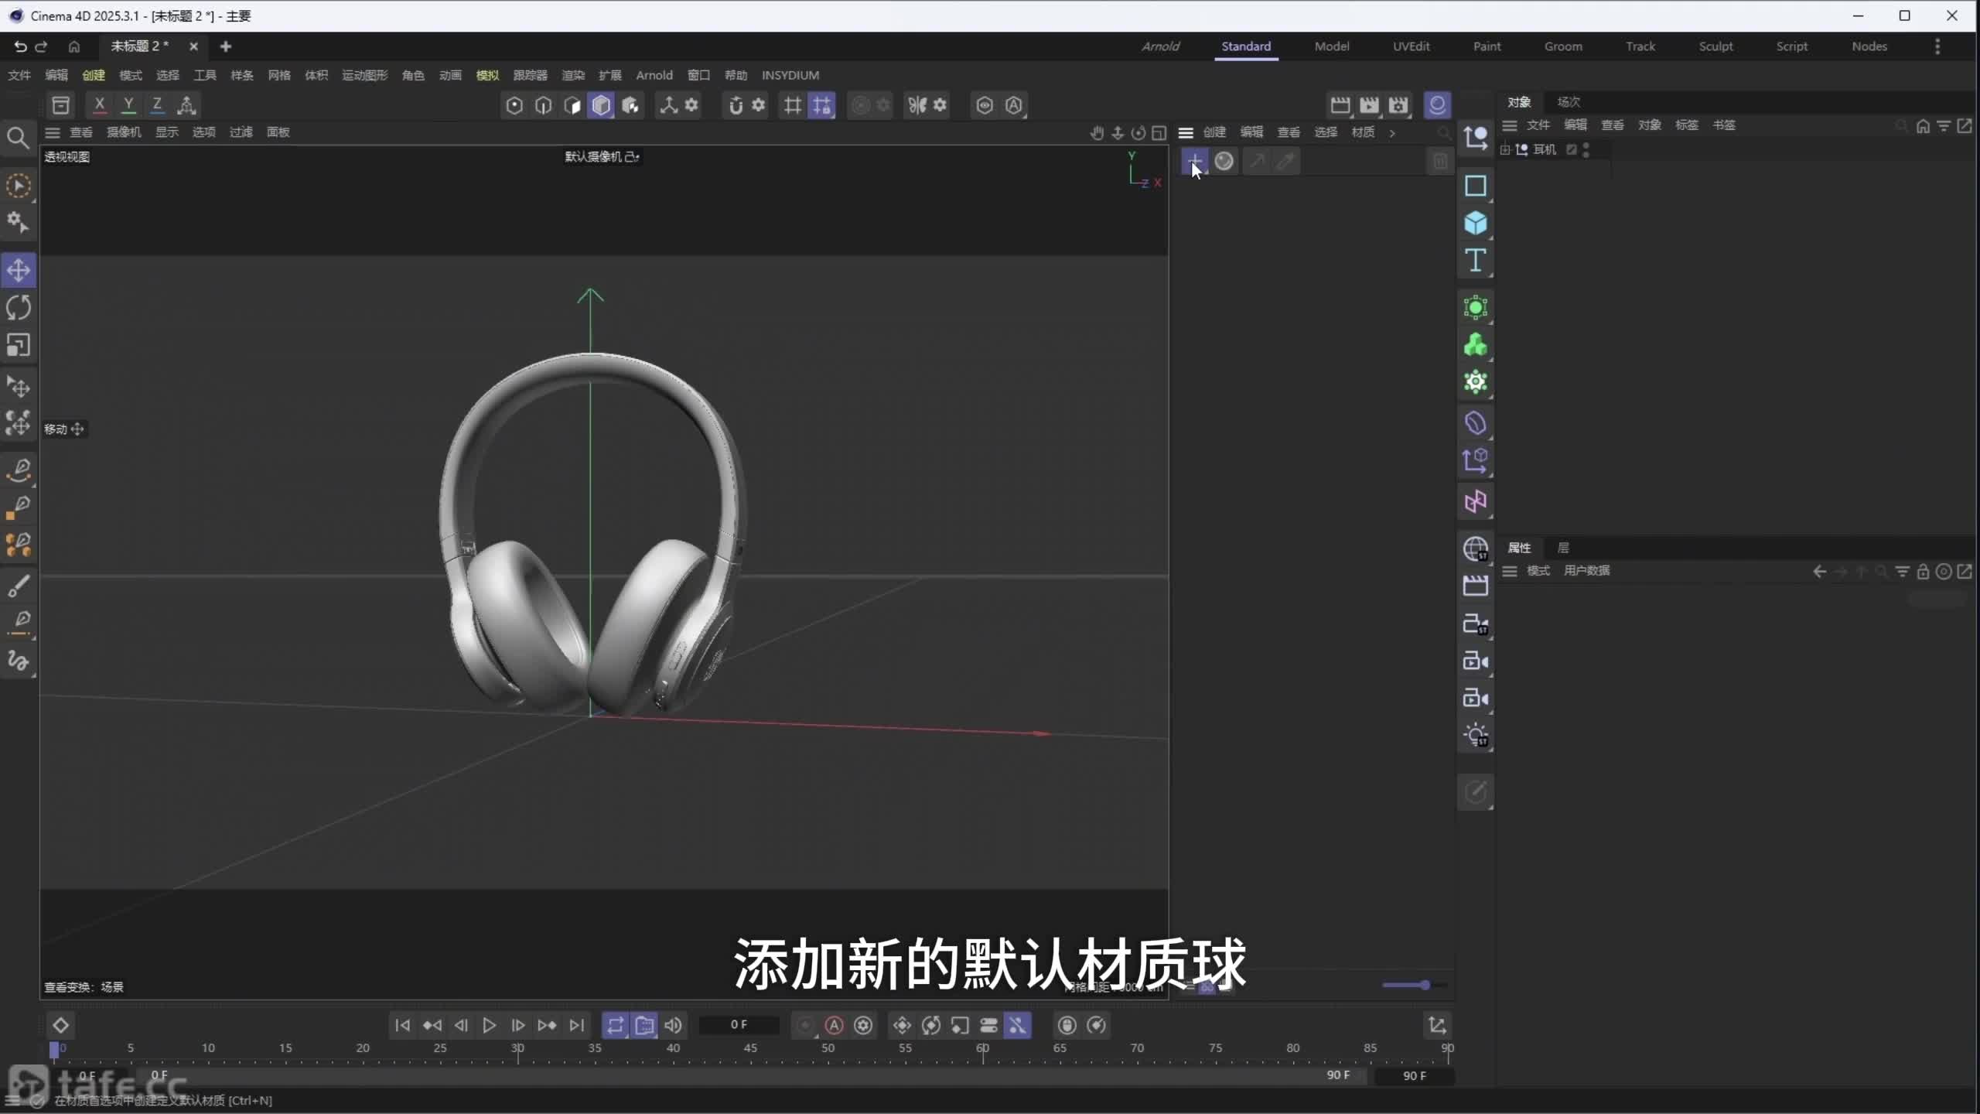Click the search magnifier icon at top left
Image resolution: width=1980 pixels, height=1114 pixels.
18,138
